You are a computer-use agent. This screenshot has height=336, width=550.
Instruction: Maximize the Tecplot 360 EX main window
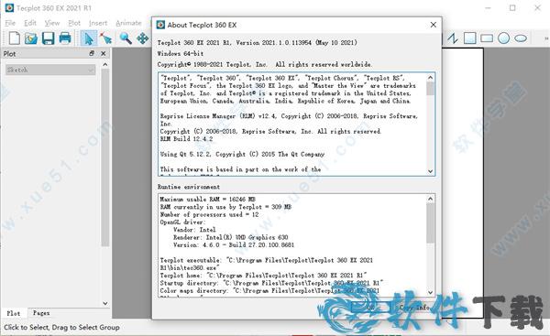512,7
